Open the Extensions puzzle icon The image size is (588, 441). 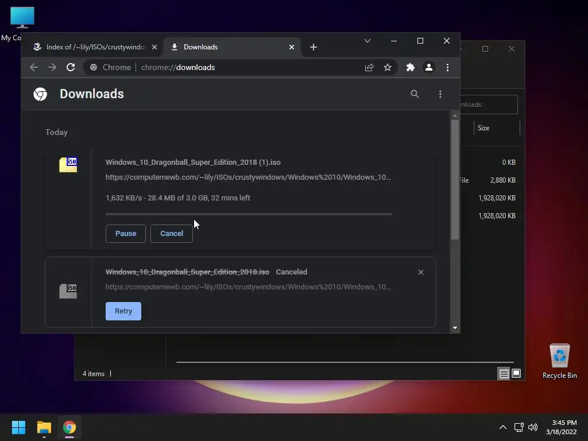tap(411, 68)
